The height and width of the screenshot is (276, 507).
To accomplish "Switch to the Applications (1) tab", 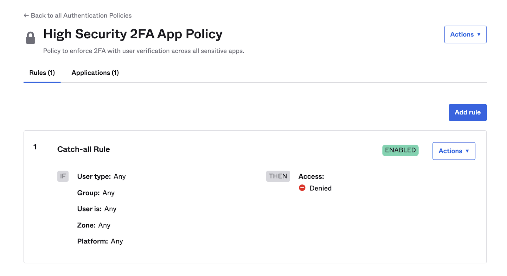I will tap(95, 73).
